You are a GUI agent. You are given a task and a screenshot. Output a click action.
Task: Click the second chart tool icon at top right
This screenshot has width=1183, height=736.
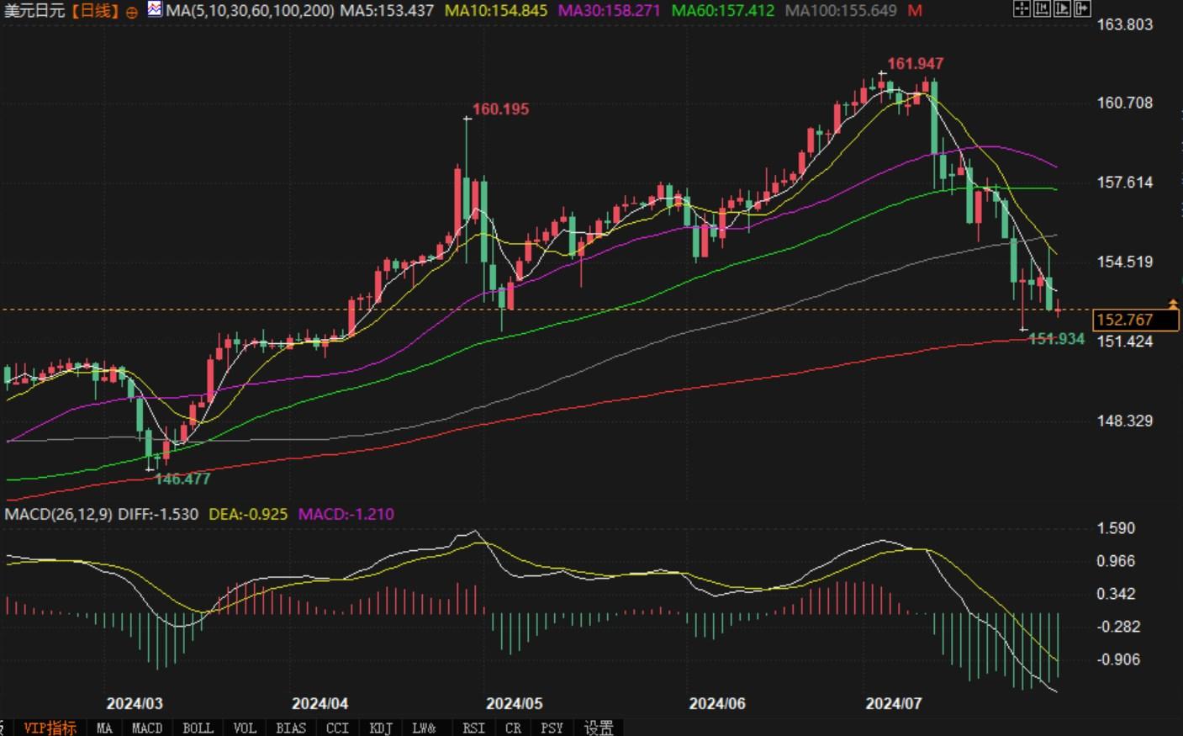[x=1042, y=9]
